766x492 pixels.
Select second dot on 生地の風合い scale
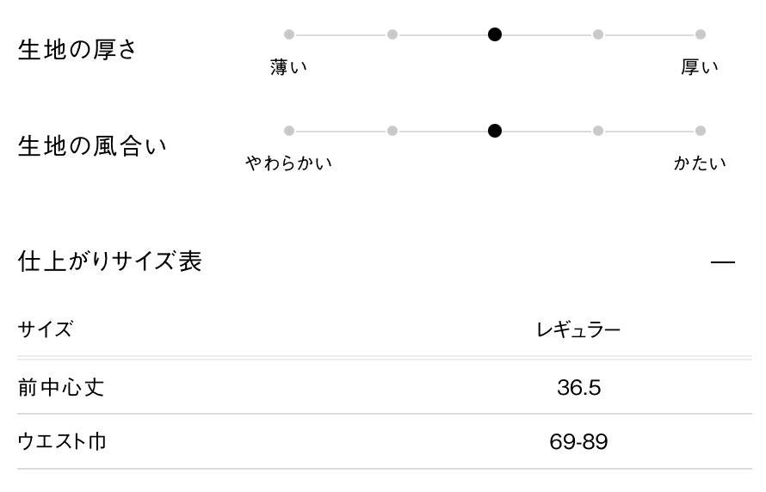(x=392, y=131)
